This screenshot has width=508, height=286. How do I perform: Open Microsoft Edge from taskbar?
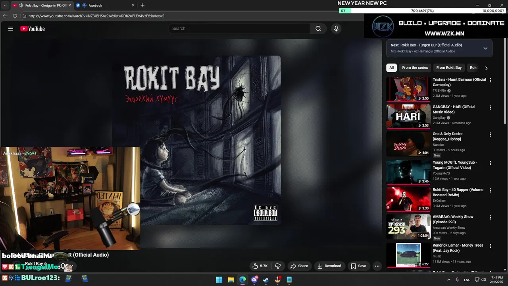click(242, 280)
